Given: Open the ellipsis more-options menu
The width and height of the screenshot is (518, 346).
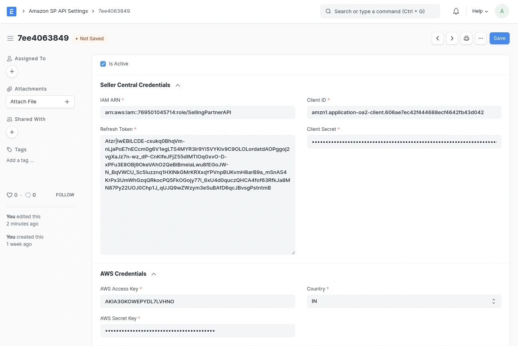Looking at the screenshot, I should [x=480, y=38].
